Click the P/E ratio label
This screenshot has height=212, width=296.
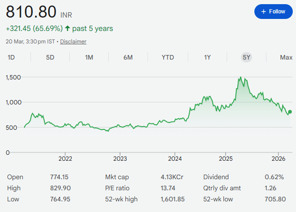pyautogui.click(x=117, y=188)
